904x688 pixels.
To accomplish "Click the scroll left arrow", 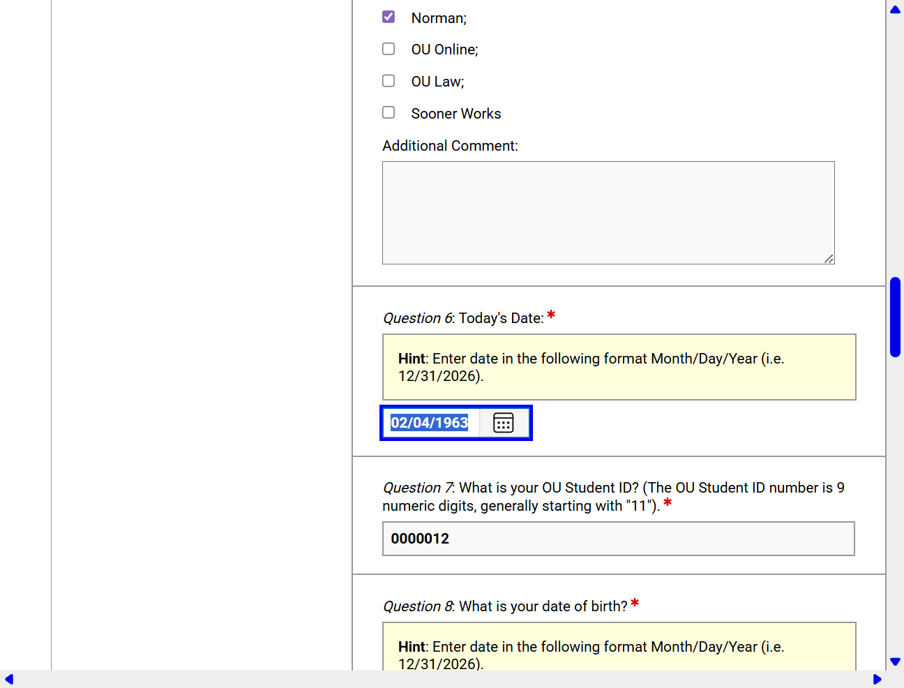I will click(x=9, y=680).
